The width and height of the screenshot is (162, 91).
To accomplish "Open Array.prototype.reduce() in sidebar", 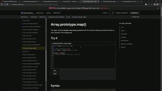I will point(30,61).
